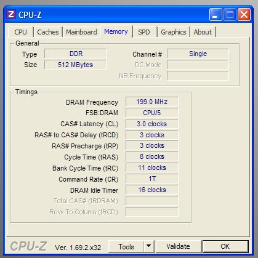Image resolution: width=258 pixels, height=258 pixels.
Task: Open the Caches tab
Action: pyautogui.click(x=48, y=32)
